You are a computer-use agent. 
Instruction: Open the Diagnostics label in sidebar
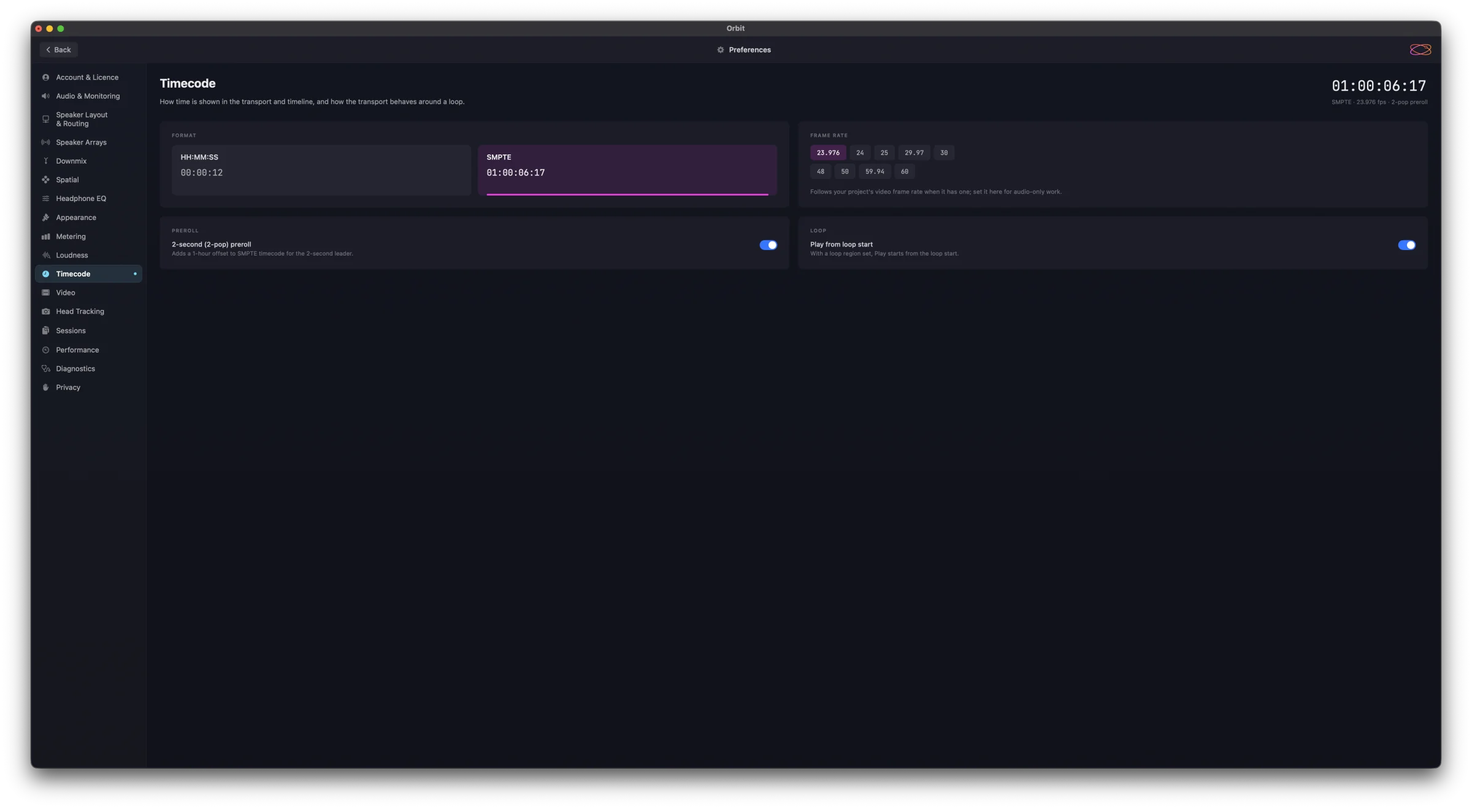[x=75, y=368]
